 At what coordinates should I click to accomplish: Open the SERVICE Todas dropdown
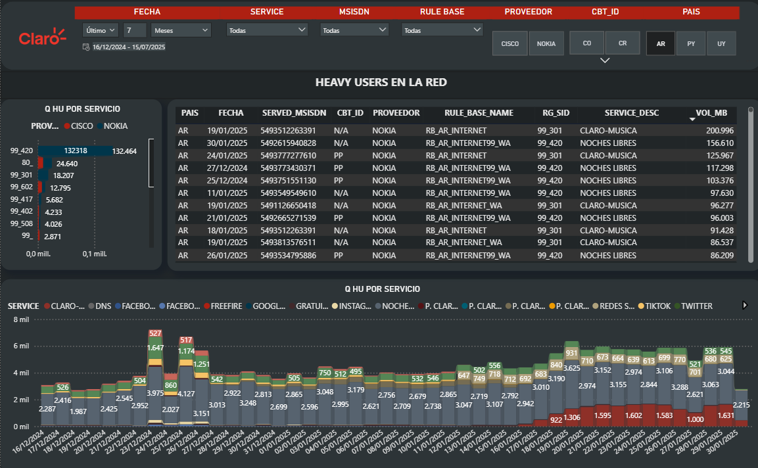268,30
